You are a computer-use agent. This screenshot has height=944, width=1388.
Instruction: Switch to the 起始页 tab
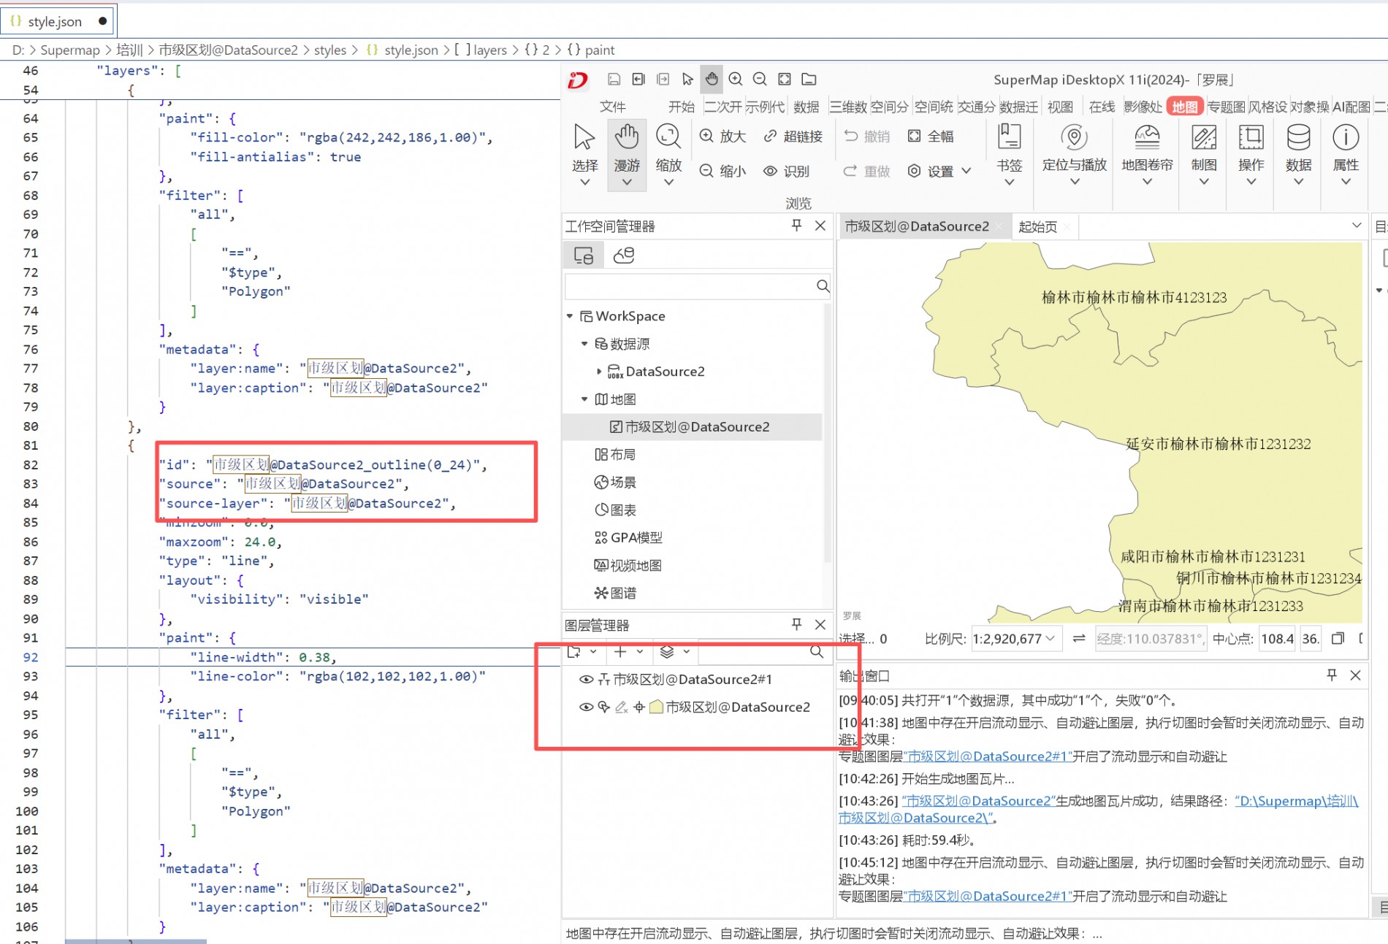[1037, 226]
